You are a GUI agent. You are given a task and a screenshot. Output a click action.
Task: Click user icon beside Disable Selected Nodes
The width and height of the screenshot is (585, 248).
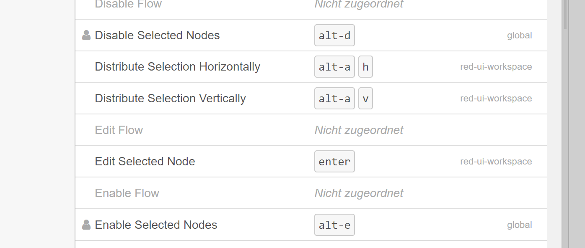pos(86,35)
